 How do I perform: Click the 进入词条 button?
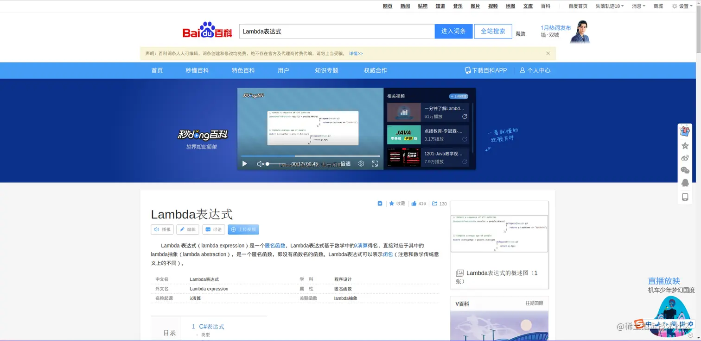(453, 31)
